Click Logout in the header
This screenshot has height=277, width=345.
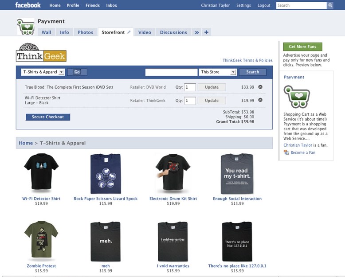[x=264, y=5]
